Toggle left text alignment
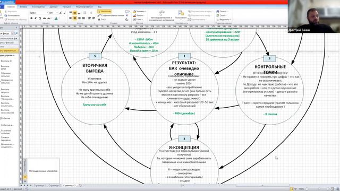Screen dimensions: 340x191 pyautogui.click(x=71, y=19)
